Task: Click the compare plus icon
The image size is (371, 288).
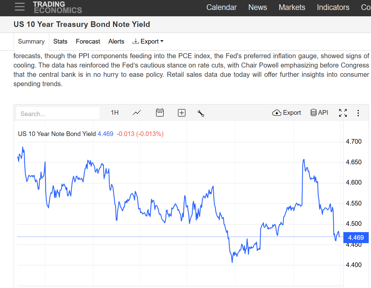Action: tap(182, 113)
